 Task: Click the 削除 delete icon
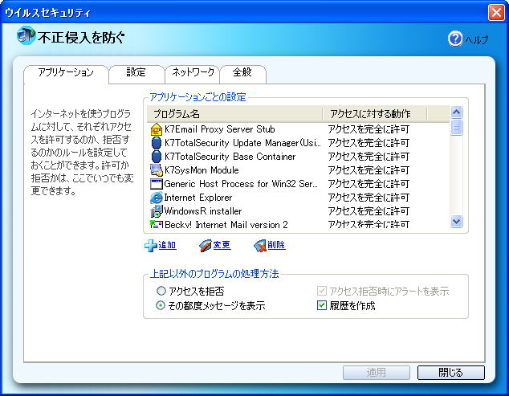259,246
